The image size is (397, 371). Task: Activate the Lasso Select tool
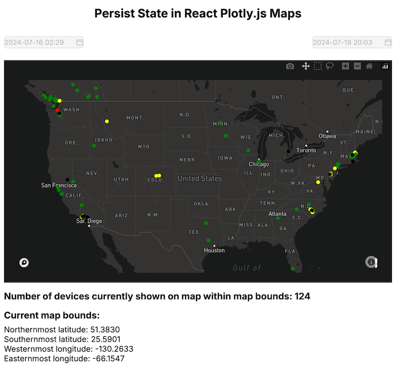click(330, 65)
